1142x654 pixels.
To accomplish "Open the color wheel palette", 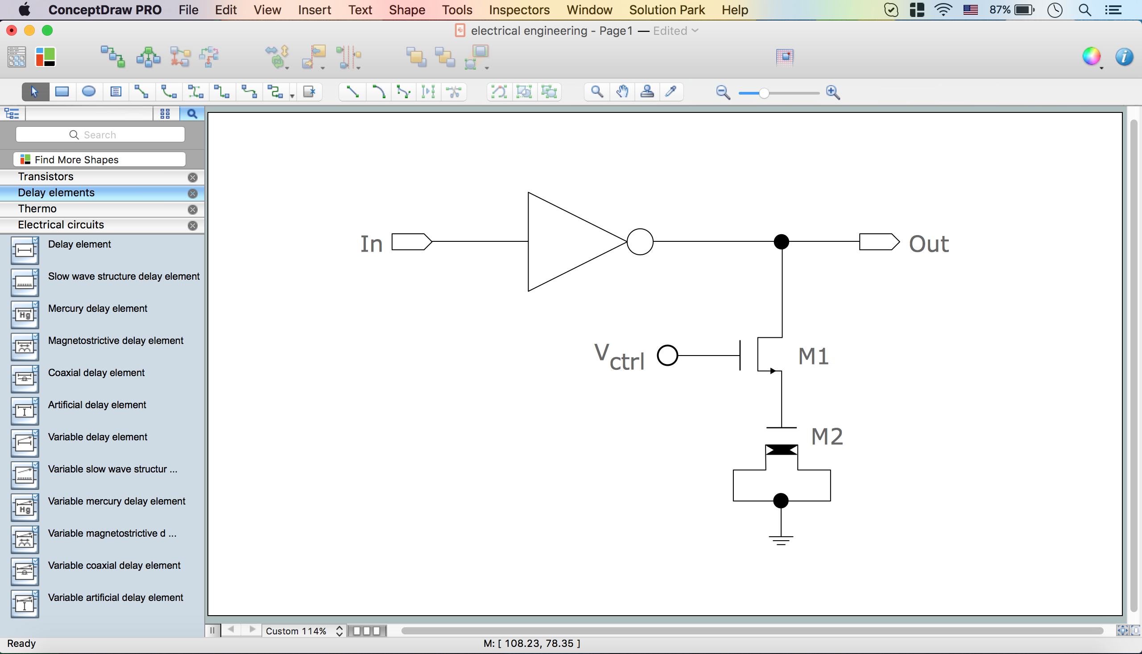I will [x=1091, y=57].
